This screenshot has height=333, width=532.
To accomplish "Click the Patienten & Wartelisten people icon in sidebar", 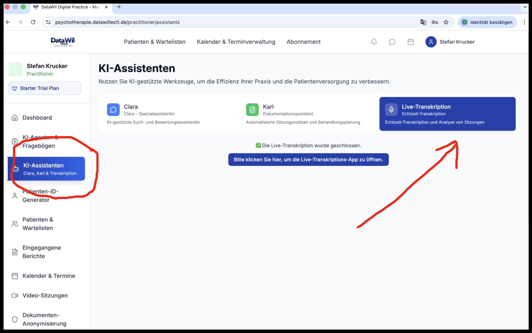I will pyautogui.click(x=15, y=224).
